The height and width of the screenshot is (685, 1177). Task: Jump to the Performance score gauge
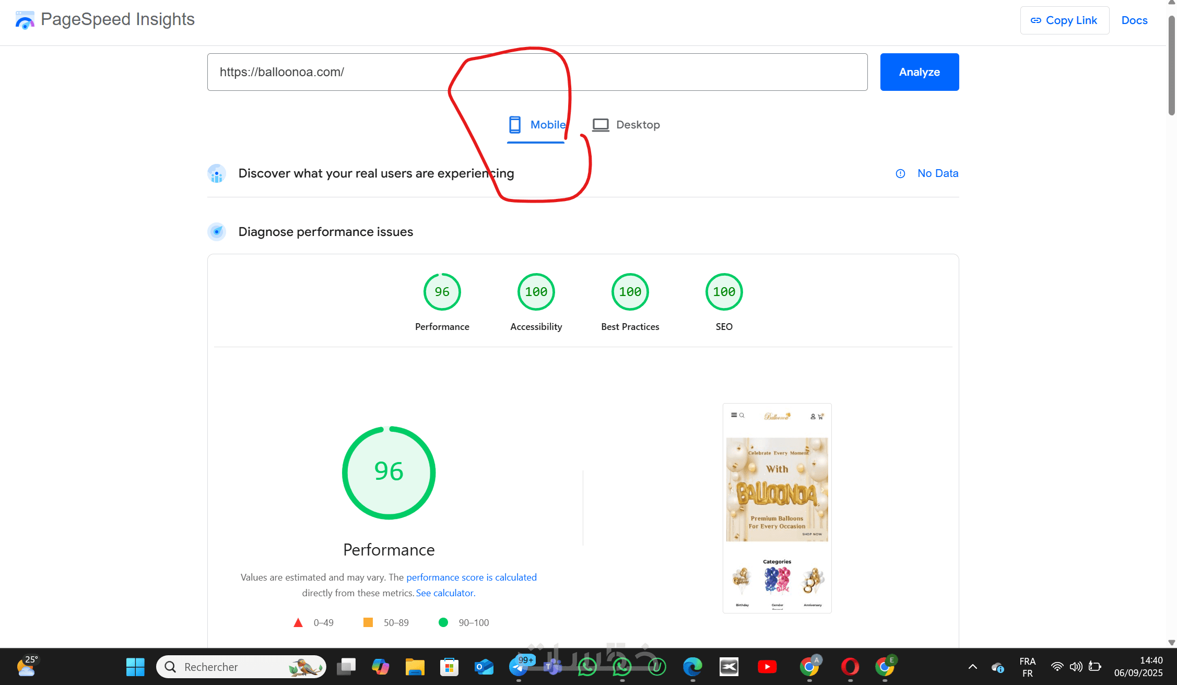point(442,292)
